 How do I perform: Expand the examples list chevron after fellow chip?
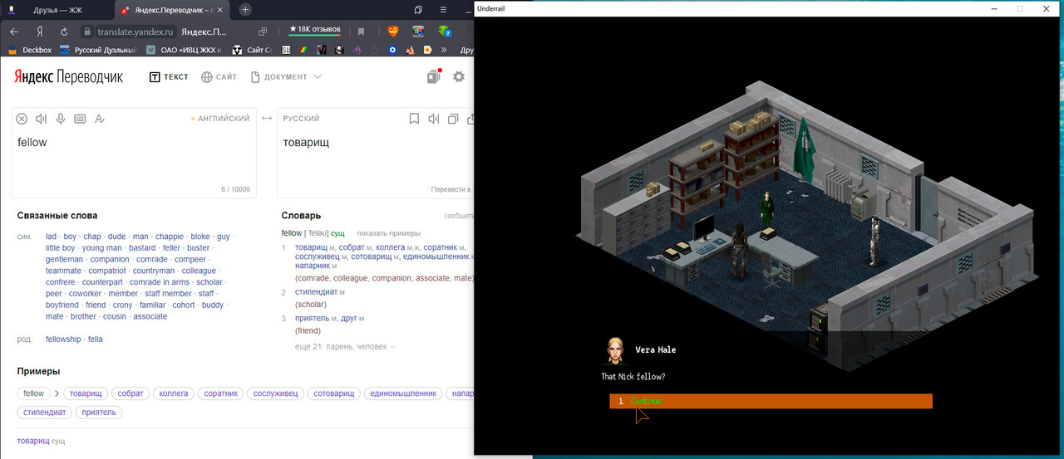(57, 393)
